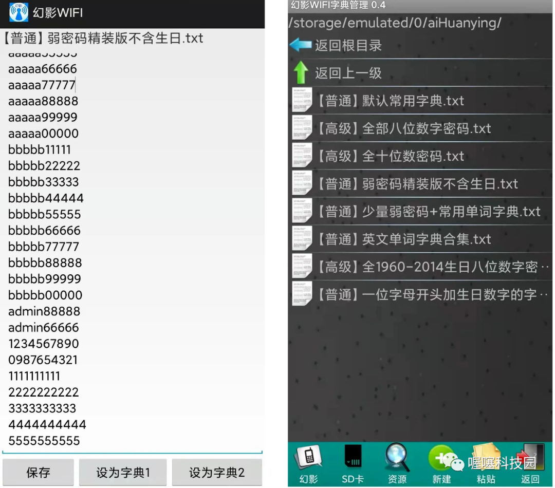Open file icon for 默认常用字典.txt
The image size is (555, 488).
click(x=302, y=101)
